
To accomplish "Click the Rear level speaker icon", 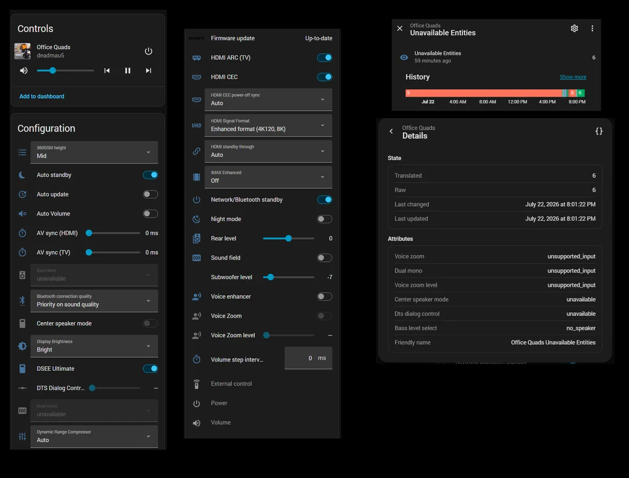I will [197, 238].
